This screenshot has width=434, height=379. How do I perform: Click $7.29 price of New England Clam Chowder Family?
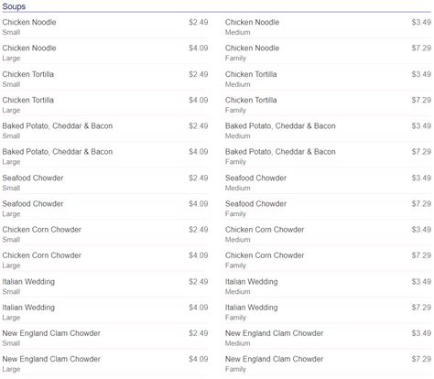[x=421, y=360]
